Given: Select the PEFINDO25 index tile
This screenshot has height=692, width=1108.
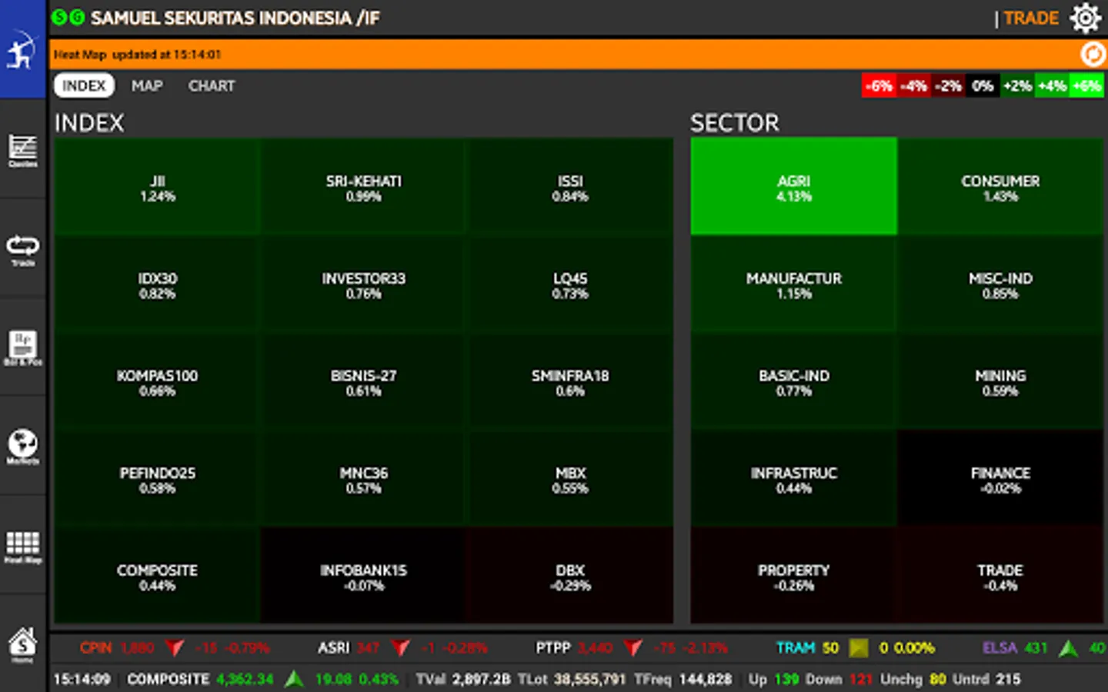Looking at the screenshot, I should [x=157, y=478].
